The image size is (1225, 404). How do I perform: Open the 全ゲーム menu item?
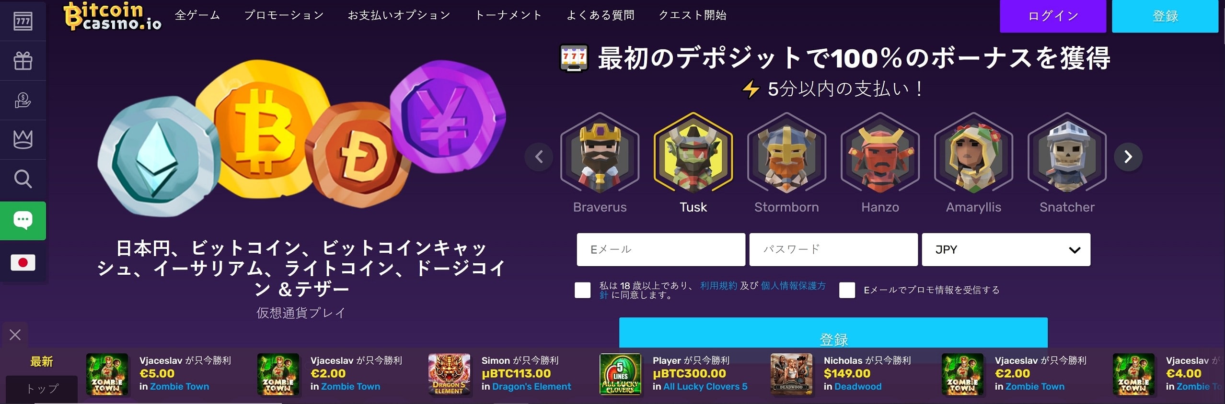click(197, 15)
